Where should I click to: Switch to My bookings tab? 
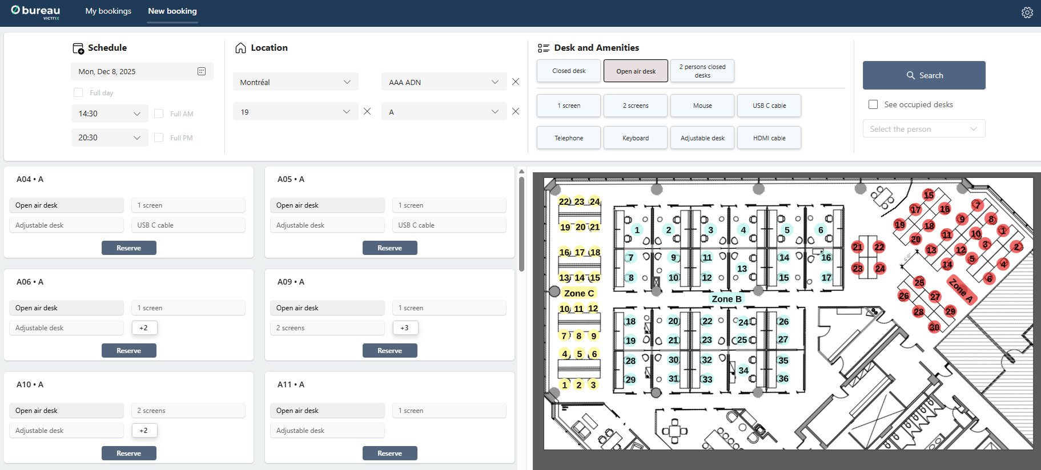pyautogui.click(x=108, y=11)
